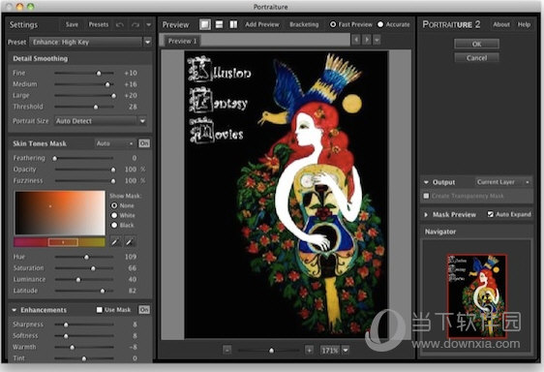The height and width of the screenshot is (372, 544).
Task: Zoom out with the minus button
Action: [x=227, y=350]
